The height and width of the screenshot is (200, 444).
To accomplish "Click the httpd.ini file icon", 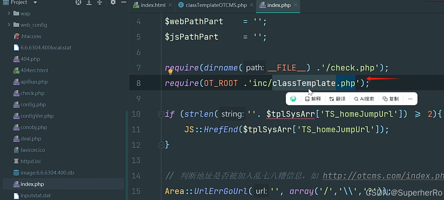I will (x=16, y=161).
